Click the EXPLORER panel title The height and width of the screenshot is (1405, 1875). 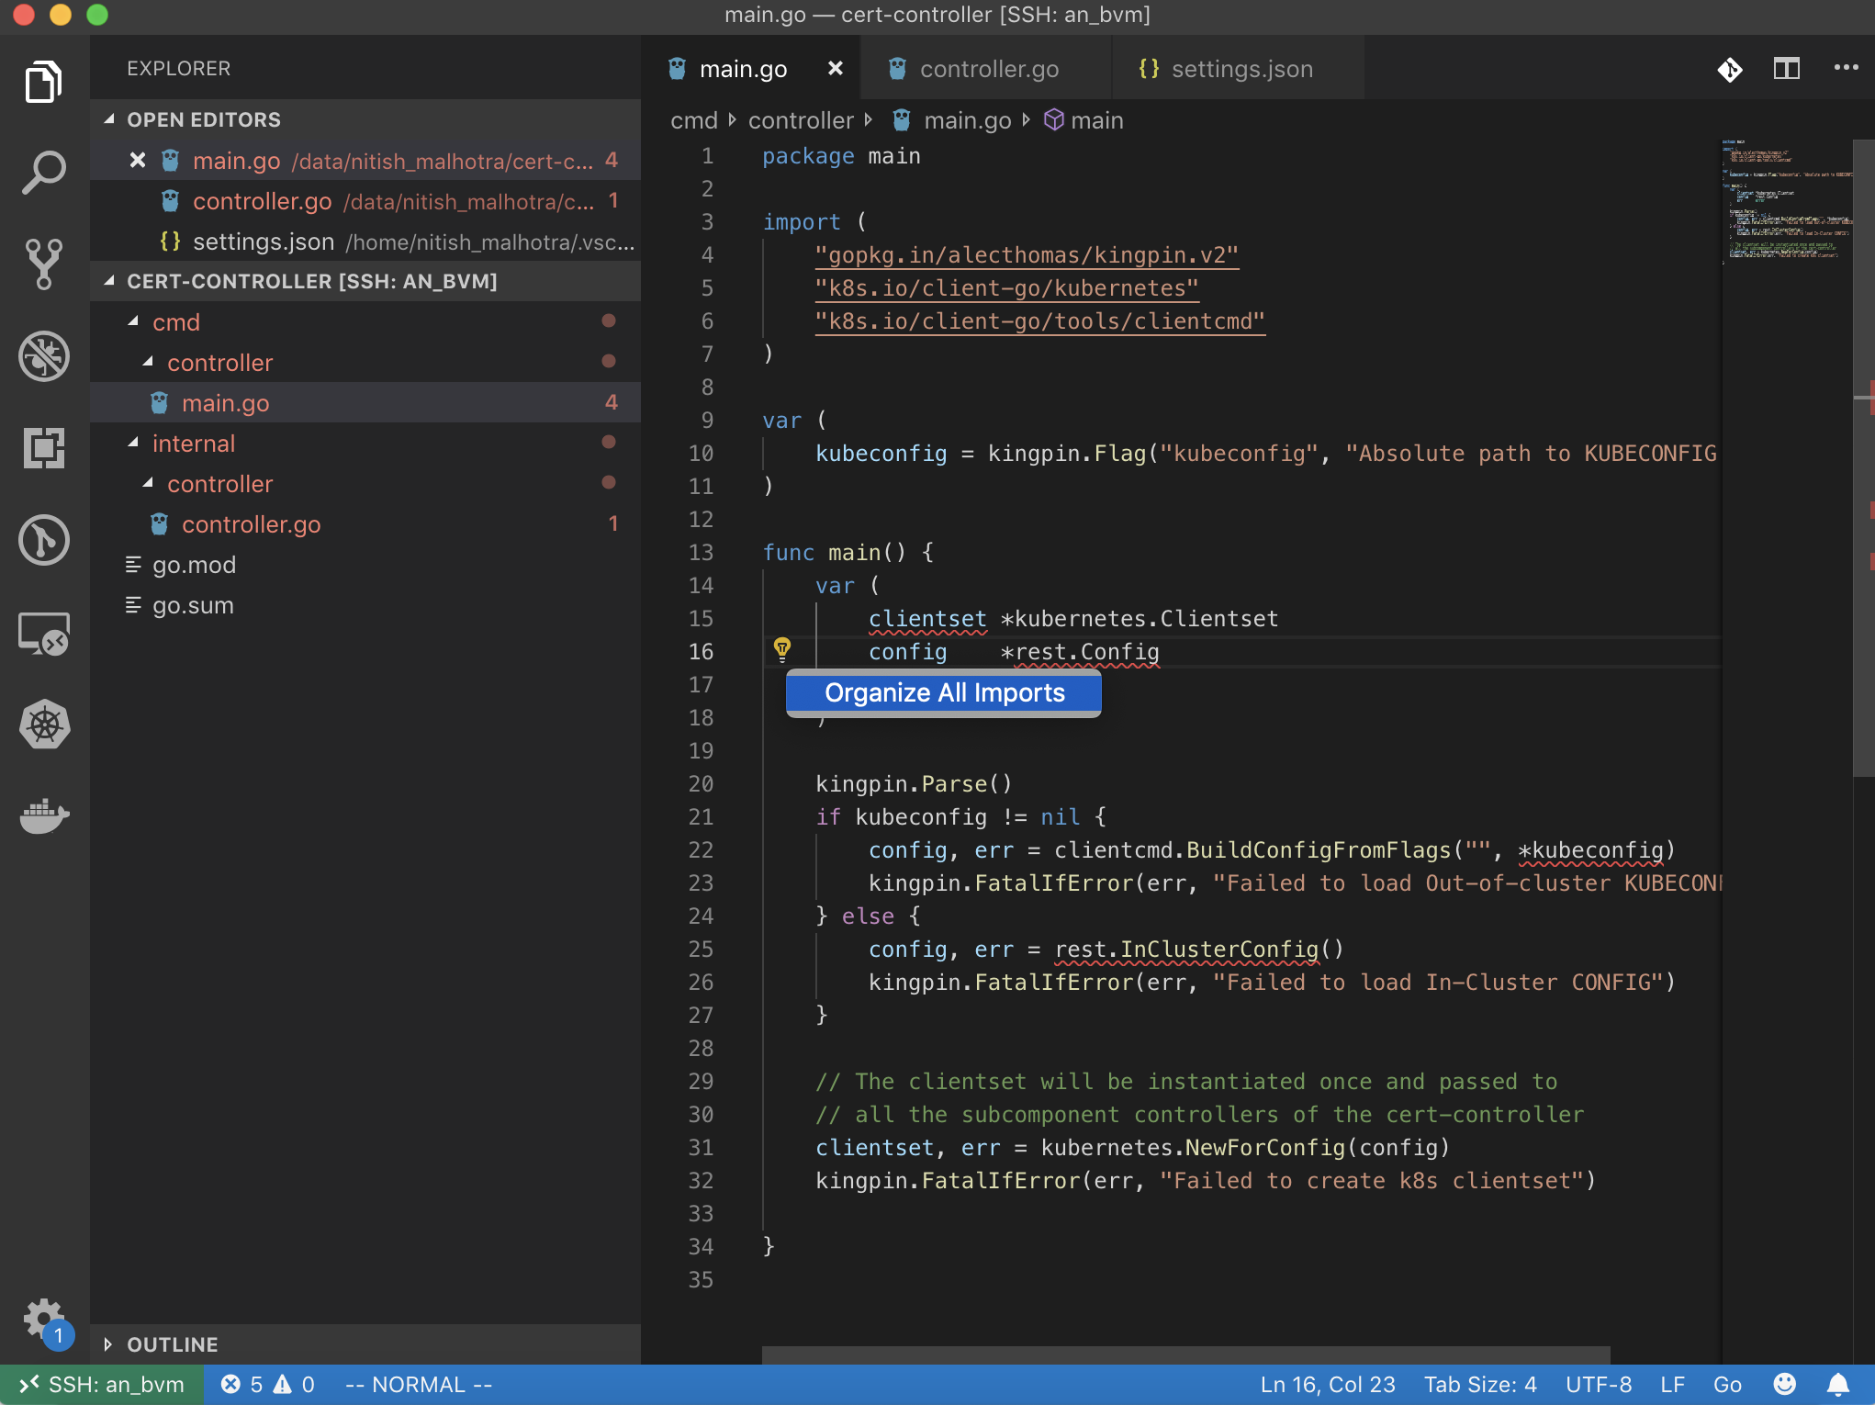click(178, 69)
